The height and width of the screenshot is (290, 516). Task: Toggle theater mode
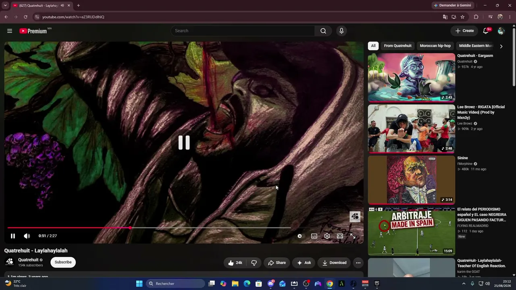tap(340, 236)
